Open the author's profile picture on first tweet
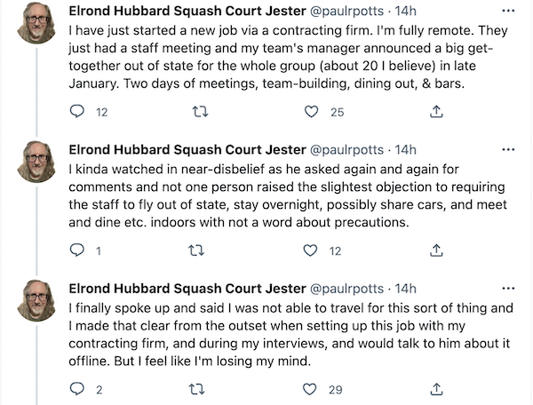The width and height of the screenshot is (533, 405). pos(36,23)
